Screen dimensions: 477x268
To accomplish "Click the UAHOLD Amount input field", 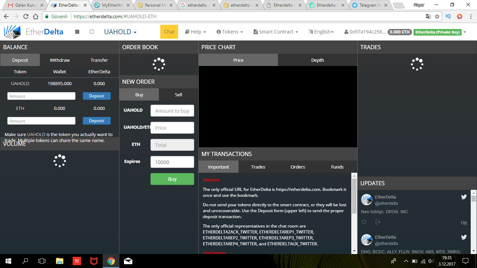I will click(41, 96).
